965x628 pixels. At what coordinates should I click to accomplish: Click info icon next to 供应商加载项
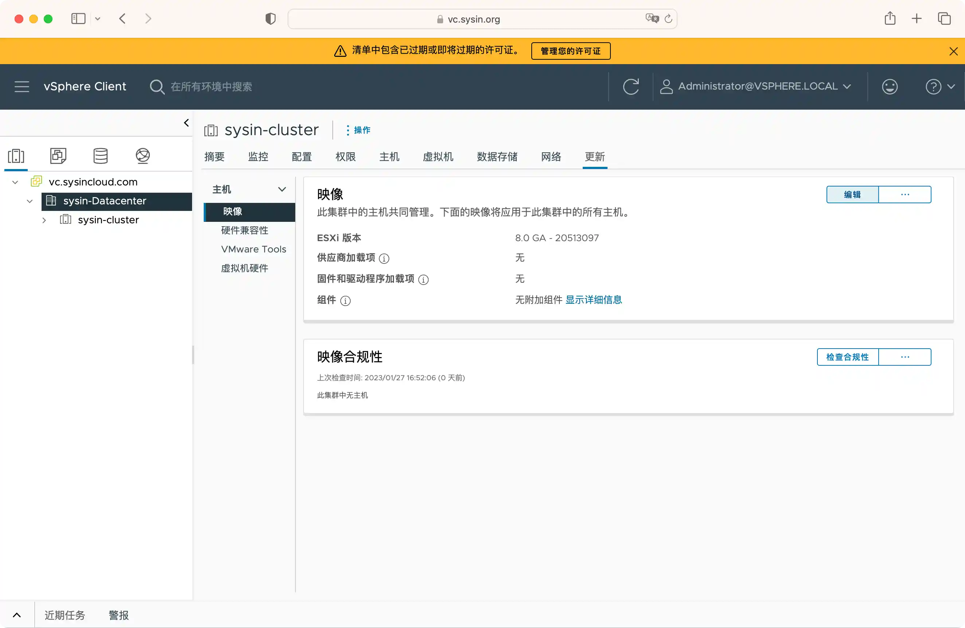pos(384,259)
